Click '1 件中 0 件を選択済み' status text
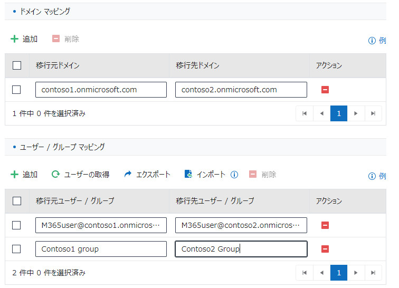Image resolution: width=399 pixels, height=288 pixels. tap(49, 113)
